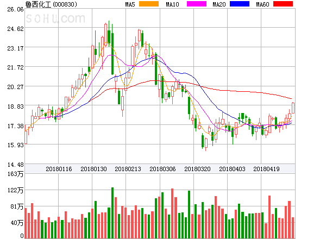Click the MA10 legend label
326x239 pixels.
172,4
